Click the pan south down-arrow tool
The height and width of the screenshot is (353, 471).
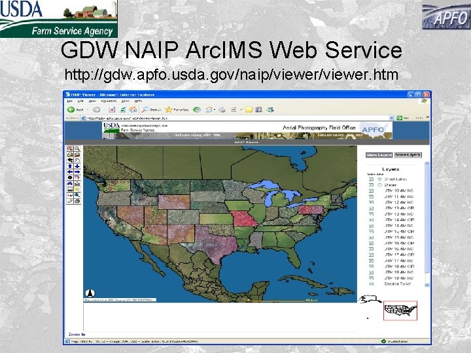77,166
